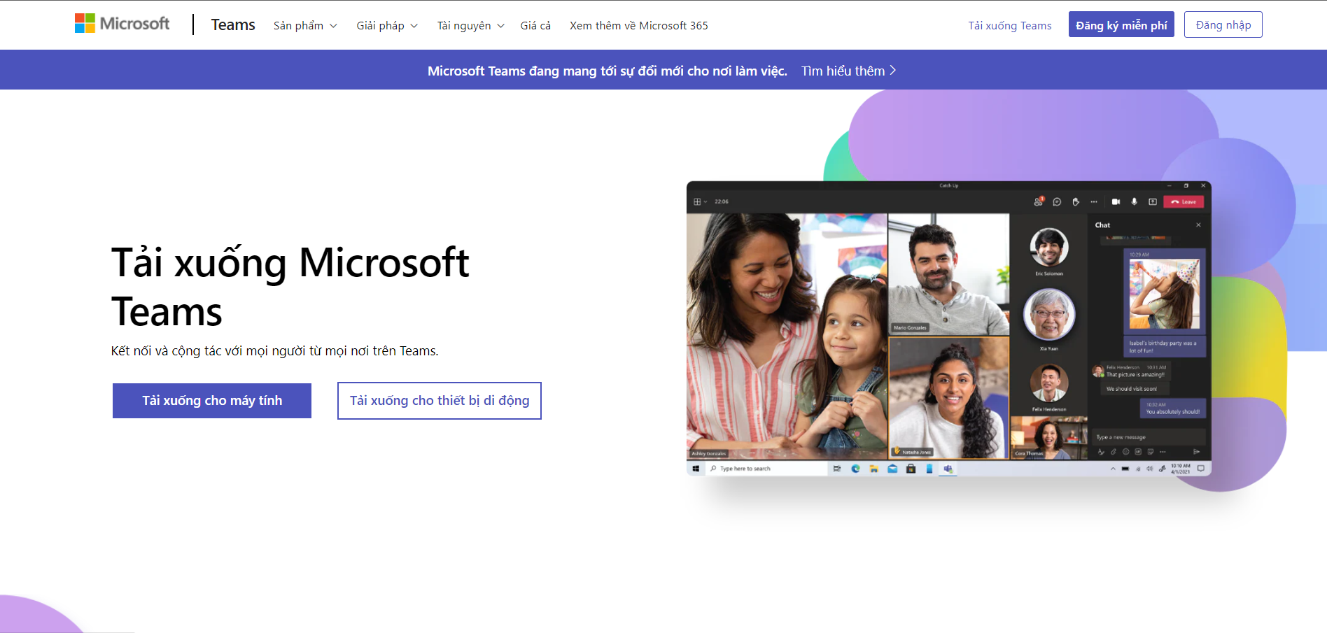Follow the Tìm hiểu thêm banner link
The height and width of the screenshot is (633, 1327).
(x=848, y=71)
